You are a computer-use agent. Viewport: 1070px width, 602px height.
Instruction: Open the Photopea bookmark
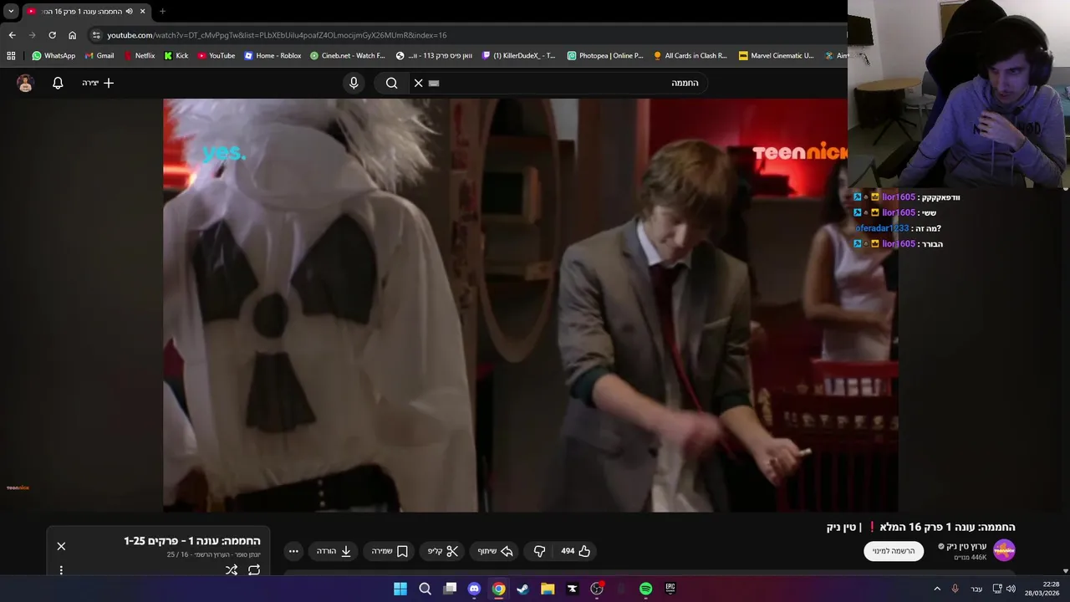click(x=605, y=56)
